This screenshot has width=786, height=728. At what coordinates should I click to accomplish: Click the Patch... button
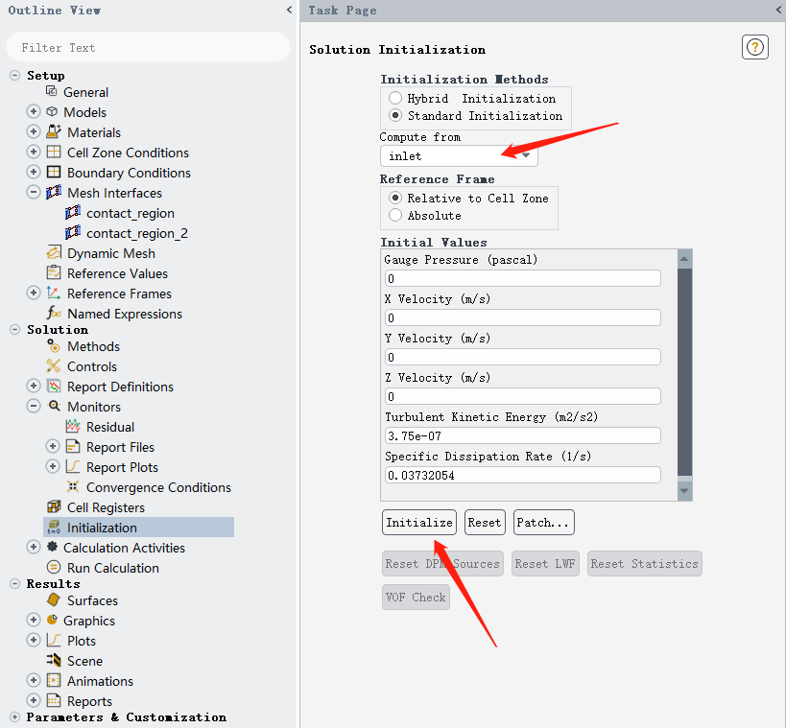543,523
